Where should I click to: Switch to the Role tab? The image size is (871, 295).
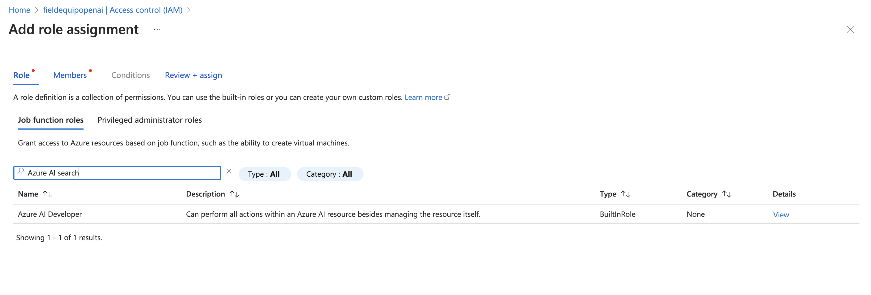(x=21, y=75)
